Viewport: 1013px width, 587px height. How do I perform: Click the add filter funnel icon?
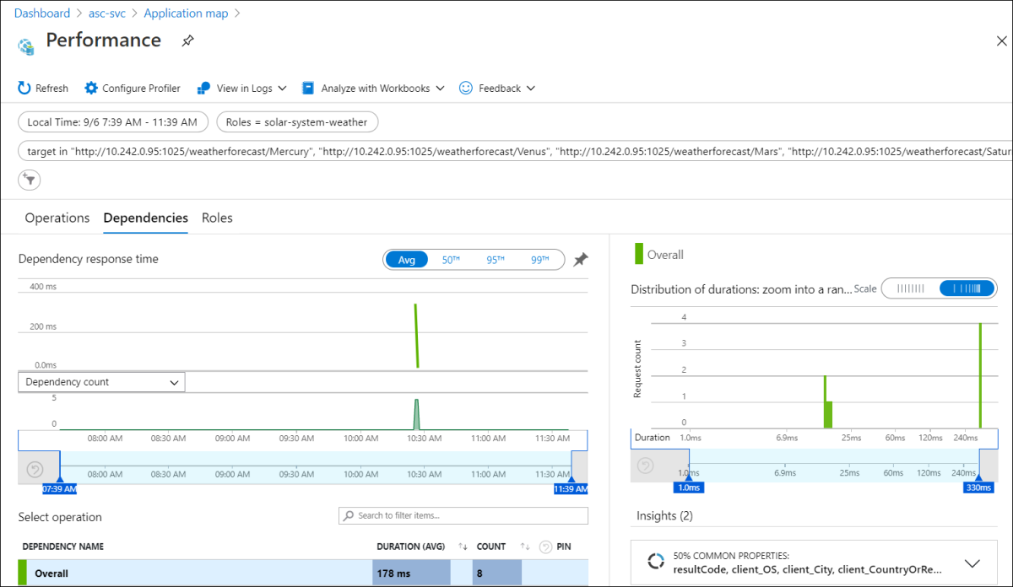pos(30,179)
